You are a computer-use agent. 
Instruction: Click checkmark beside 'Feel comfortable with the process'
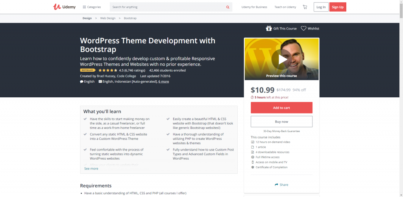[85, 149]
